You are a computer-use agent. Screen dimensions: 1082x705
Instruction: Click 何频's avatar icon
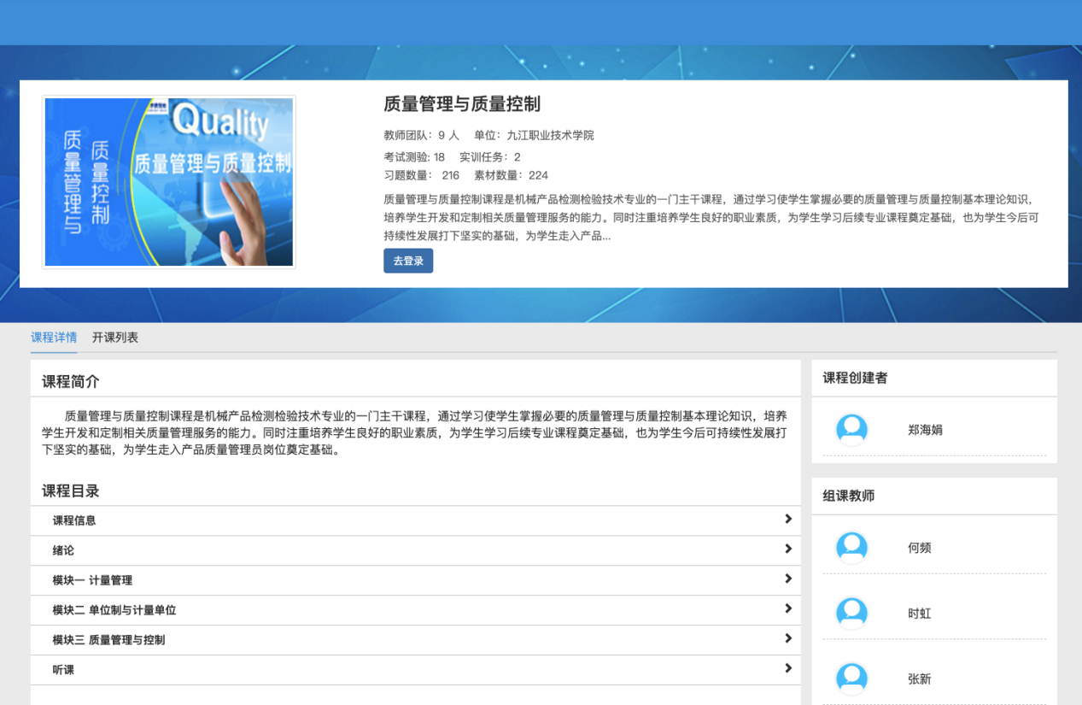[851, 548]
